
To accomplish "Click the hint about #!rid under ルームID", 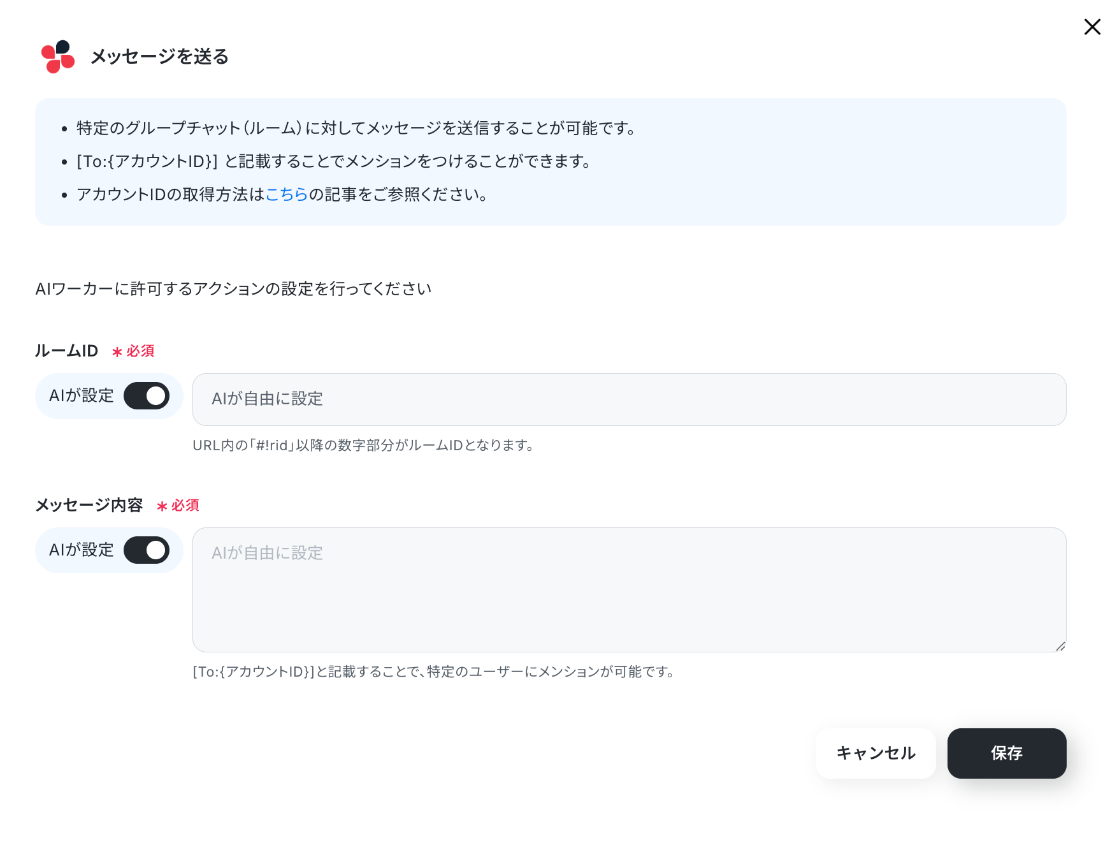I will coord(364,445).
